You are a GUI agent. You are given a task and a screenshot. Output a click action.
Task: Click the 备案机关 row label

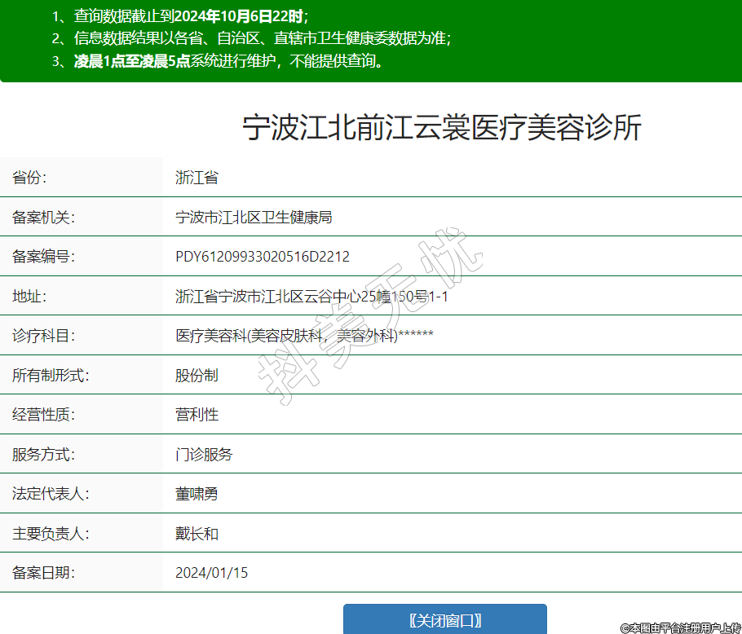43,218
